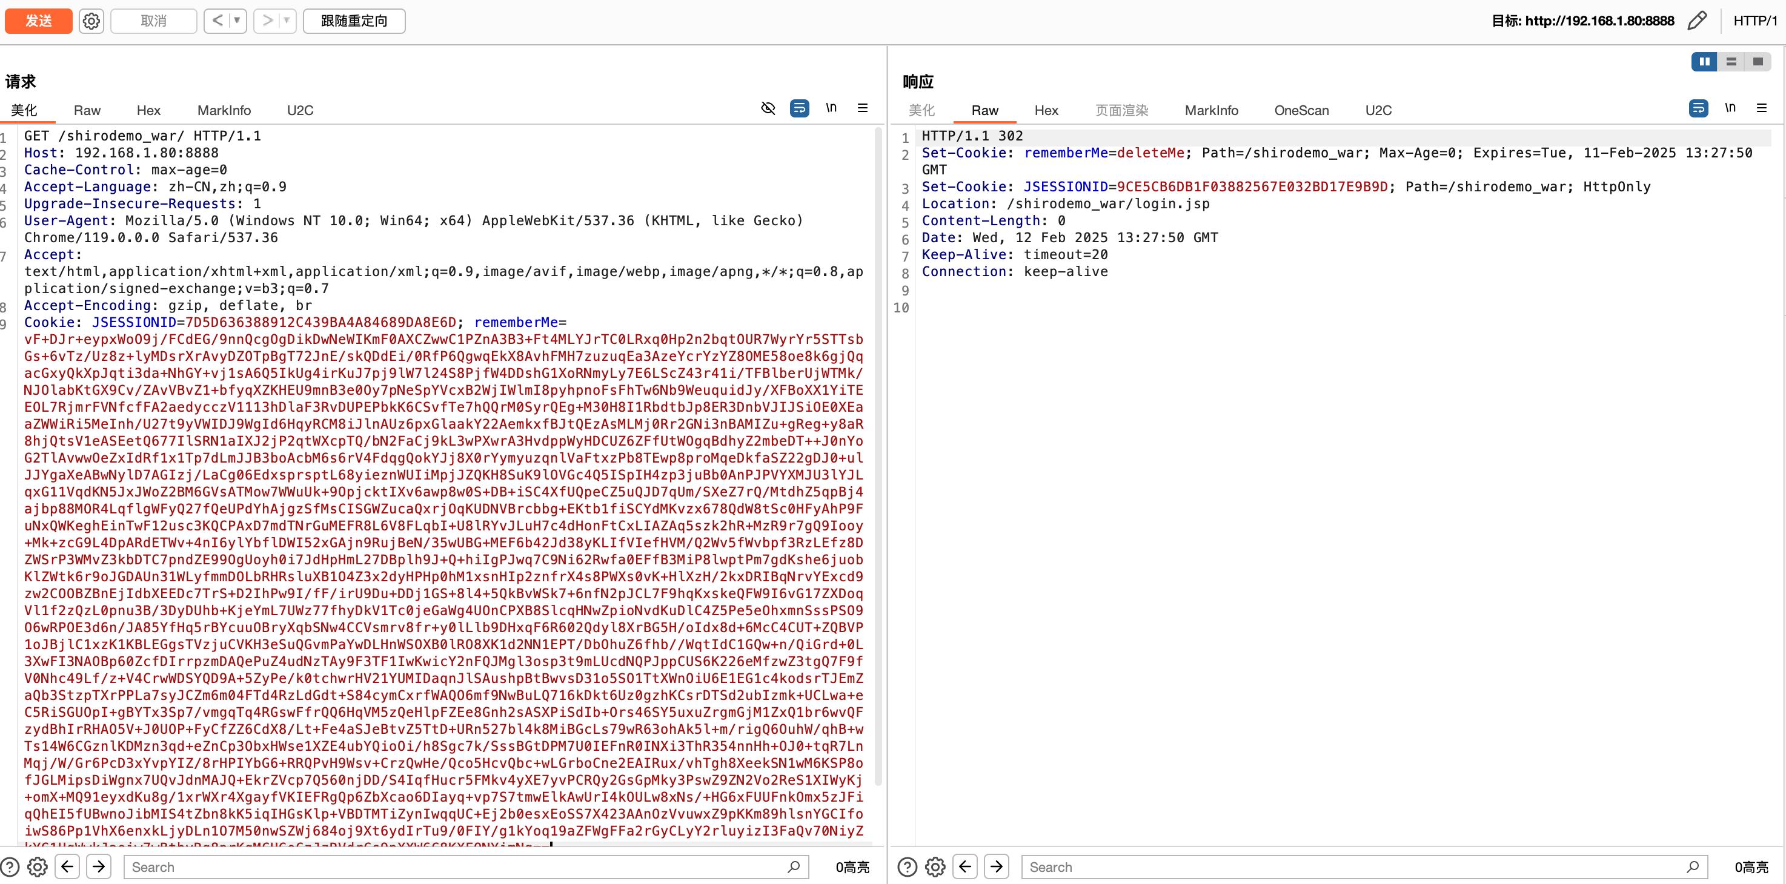The width and height of the screenshot is (1786, 884).
Task: Expand history forward dropdown arrow
Action: coord(287,21)
